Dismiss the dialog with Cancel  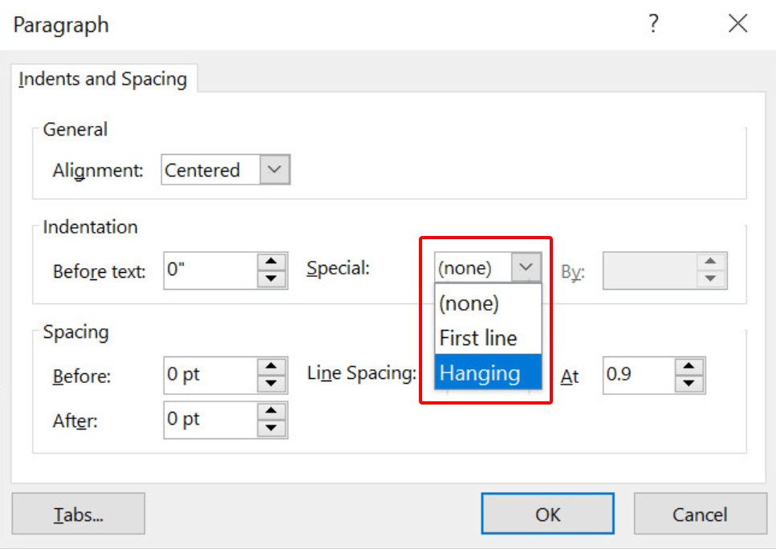[x=700, y=514]
